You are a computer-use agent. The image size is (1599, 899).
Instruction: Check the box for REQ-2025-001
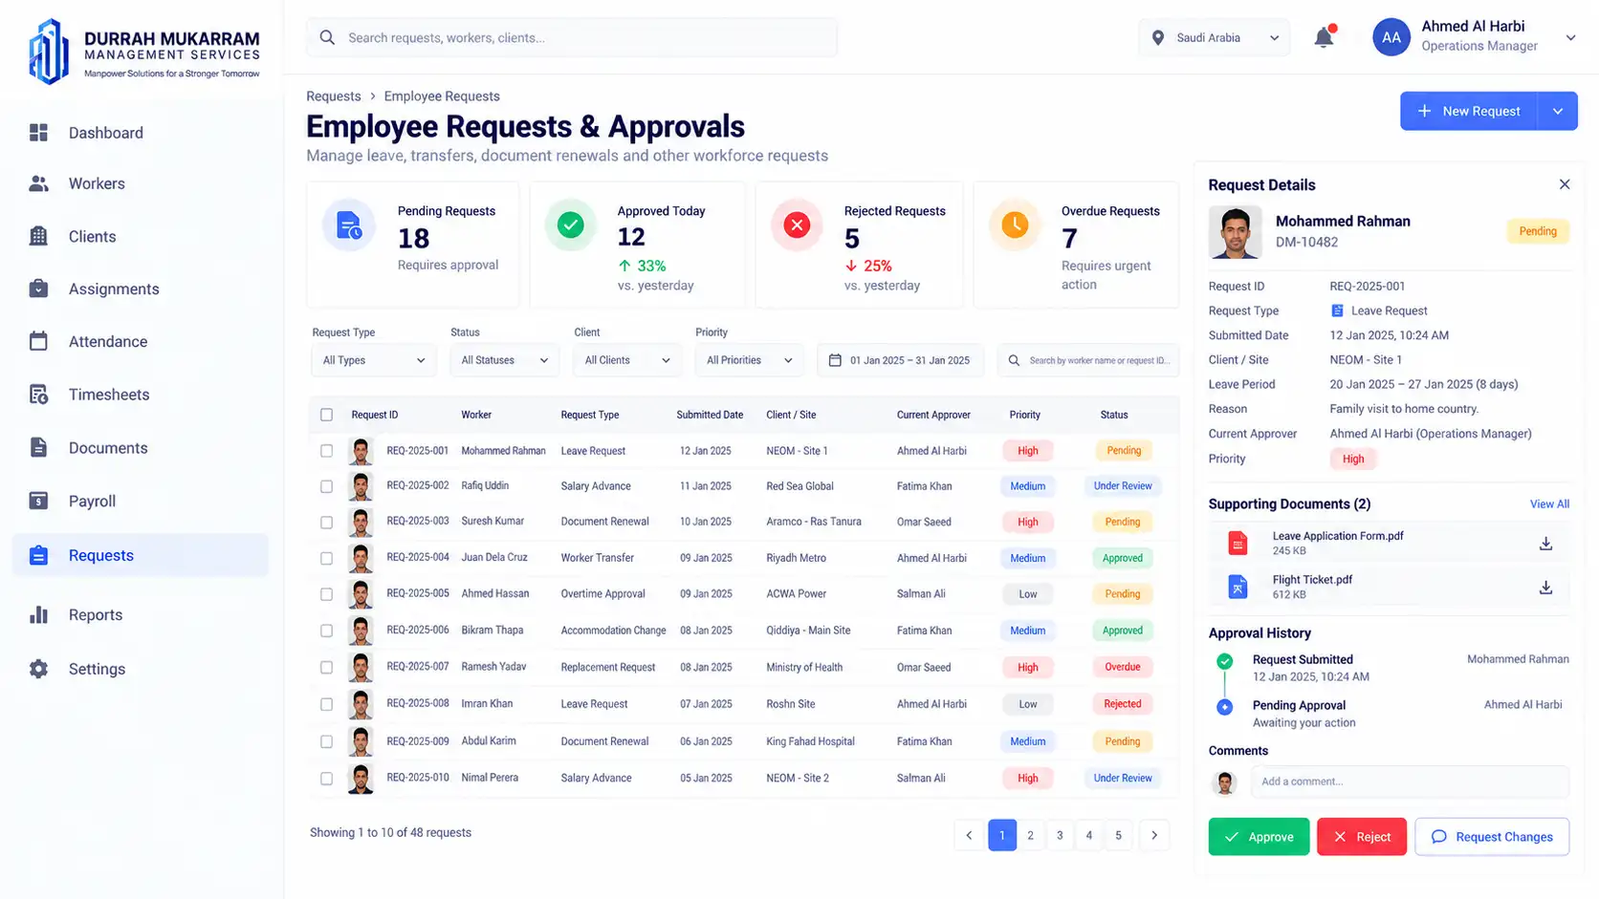click(x=326, y=451)
